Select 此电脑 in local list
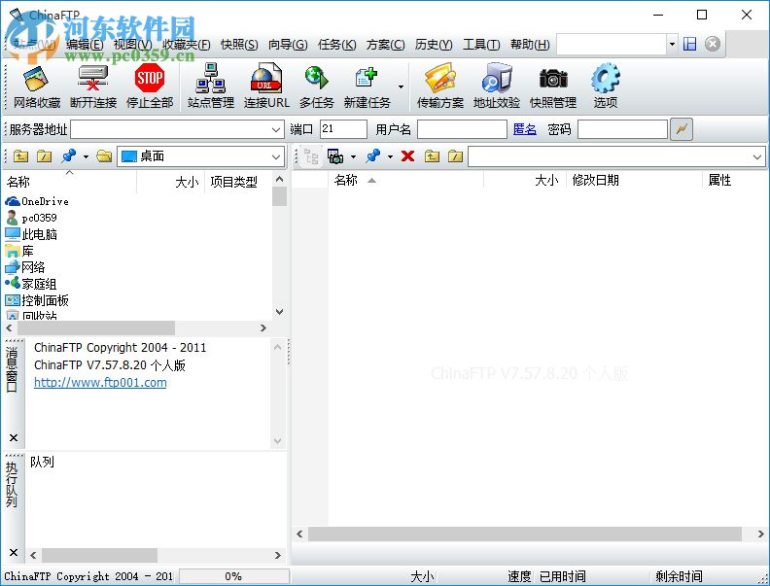 click(31, 234)
